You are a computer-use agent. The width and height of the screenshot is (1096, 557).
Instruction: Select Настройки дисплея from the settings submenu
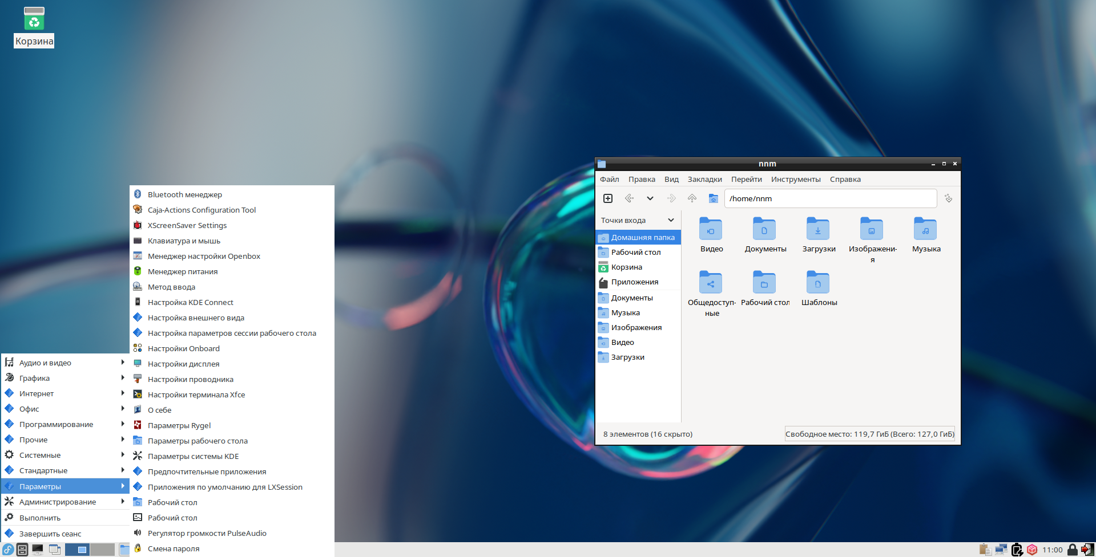[183, 364]
